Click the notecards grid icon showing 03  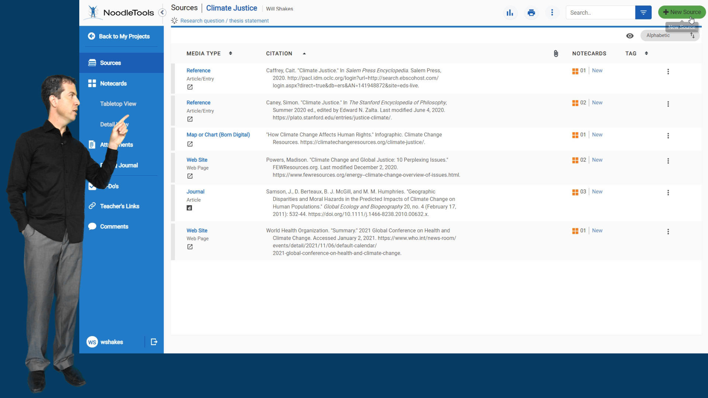576,192
